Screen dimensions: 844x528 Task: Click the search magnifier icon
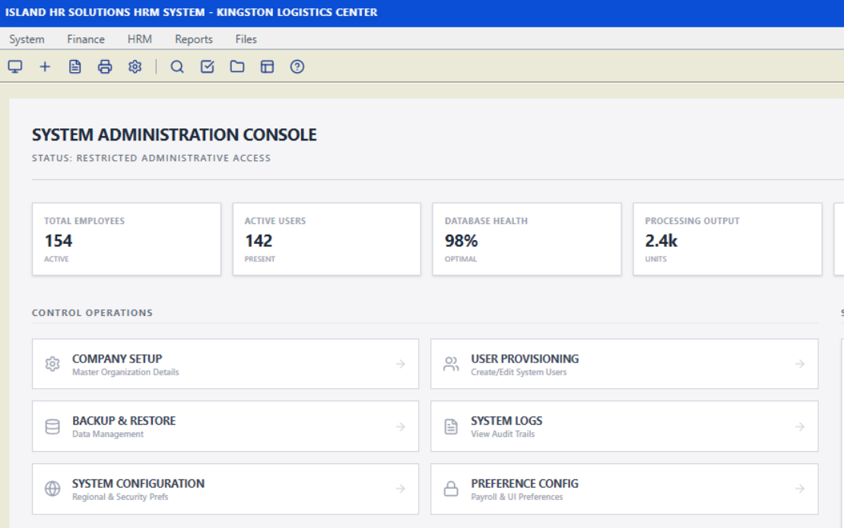click(177, 67)
